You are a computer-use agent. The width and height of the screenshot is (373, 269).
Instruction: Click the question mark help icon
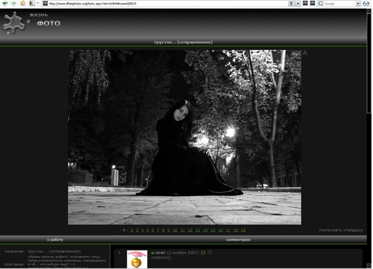291,3
